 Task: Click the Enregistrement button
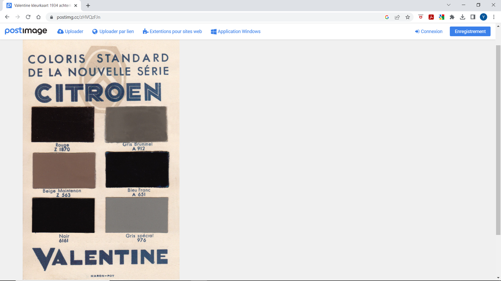(x=470, y=32)
